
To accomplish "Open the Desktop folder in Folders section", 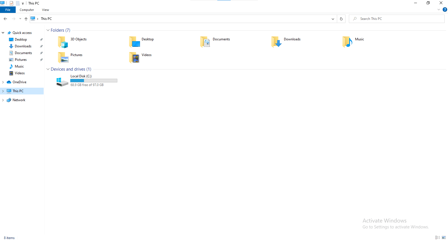I will tap(134, 42).
